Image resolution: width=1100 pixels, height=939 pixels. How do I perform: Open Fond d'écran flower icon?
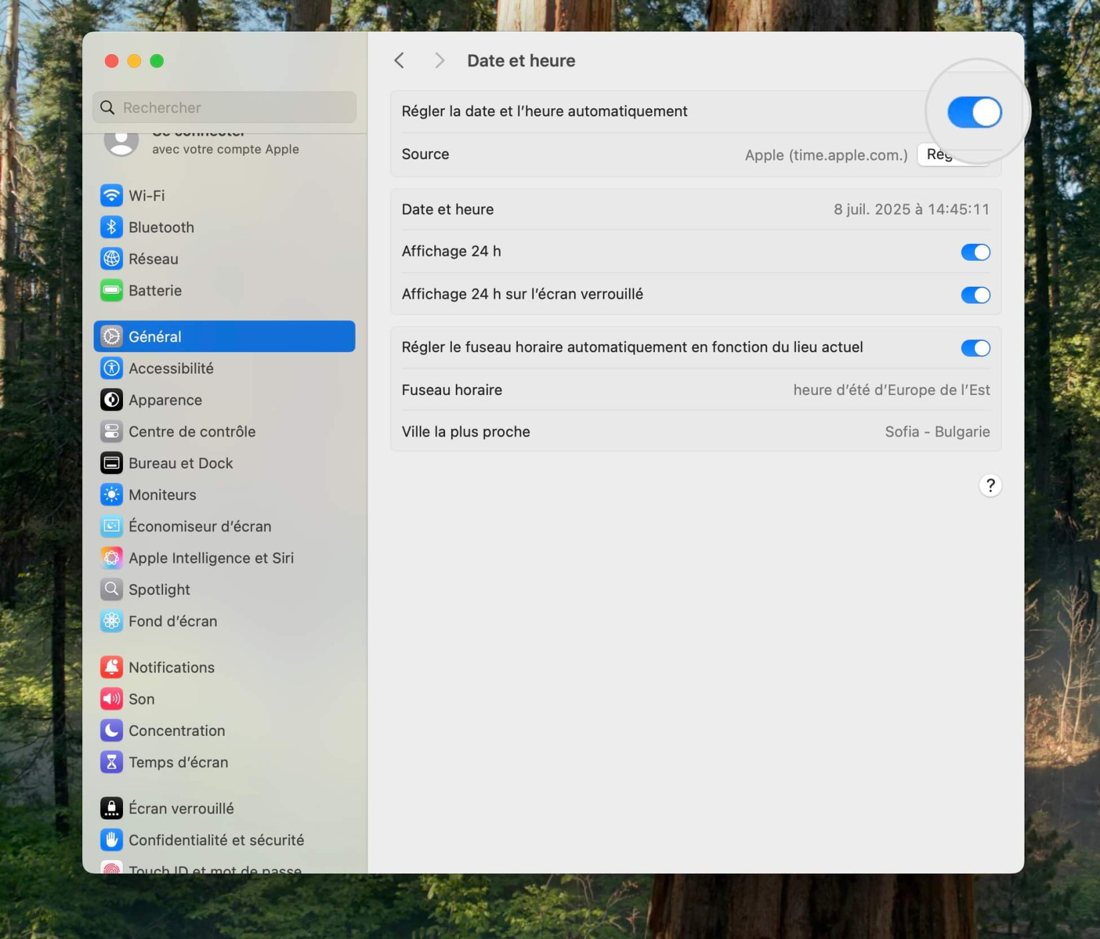tap(112, 621)
